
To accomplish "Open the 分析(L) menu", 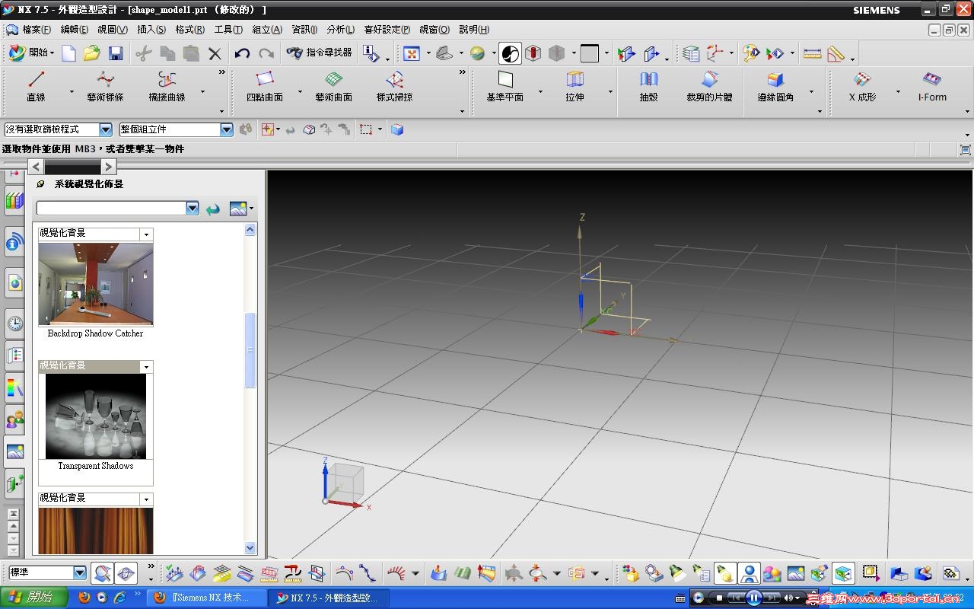I will [340, 30].
